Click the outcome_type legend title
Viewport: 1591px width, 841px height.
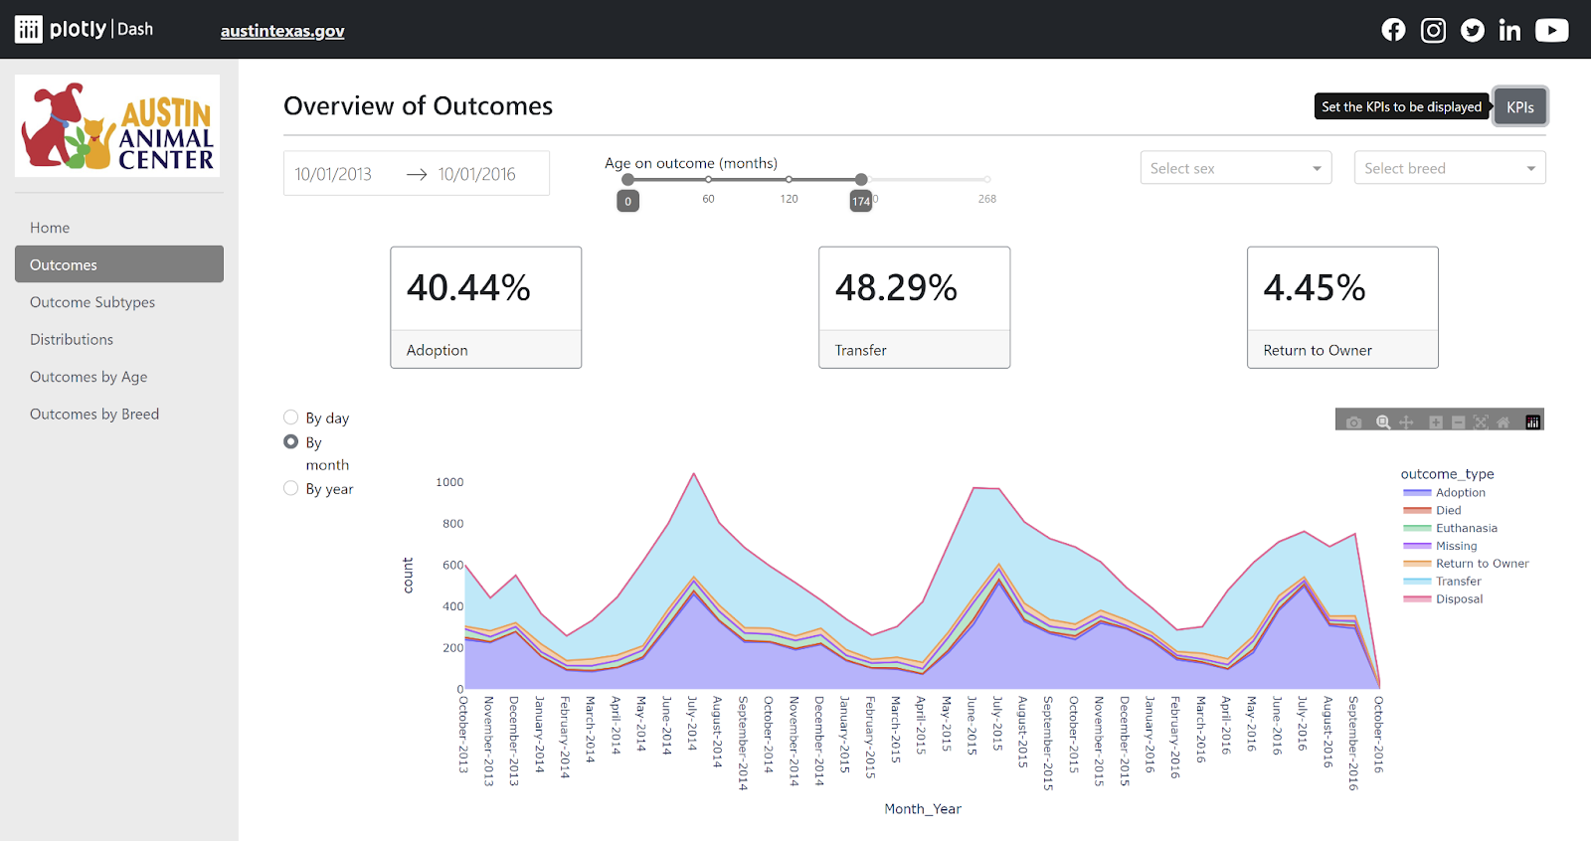pos(1447,474)
